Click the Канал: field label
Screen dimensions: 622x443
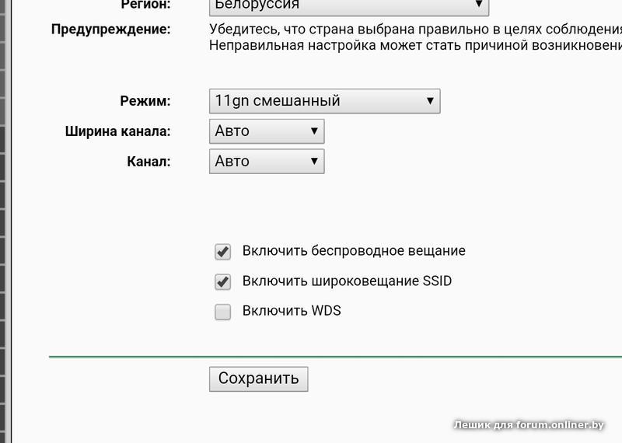(148, 162)
